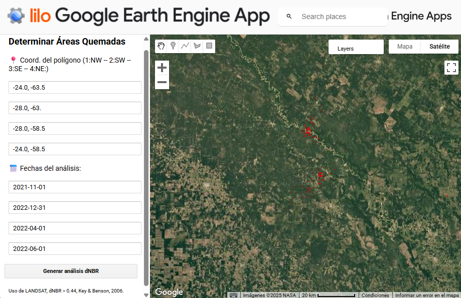Viewport: 461px width, 298px height.
Task: Select the hand pan tool
Action: click(x=161, y=46)
